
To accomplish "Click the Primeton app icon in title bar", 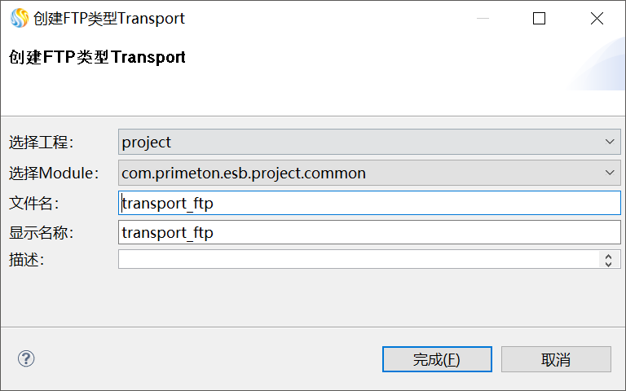I will coord(19,18).
